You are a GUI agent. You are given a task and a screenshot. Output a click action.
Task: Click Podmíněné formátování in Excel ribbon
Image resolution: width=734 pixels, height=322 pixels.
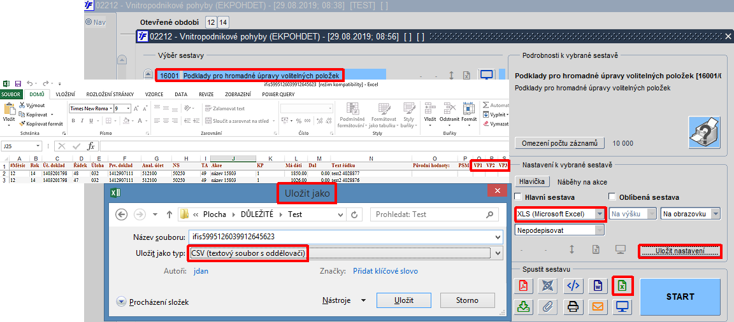tap(352, 115)
